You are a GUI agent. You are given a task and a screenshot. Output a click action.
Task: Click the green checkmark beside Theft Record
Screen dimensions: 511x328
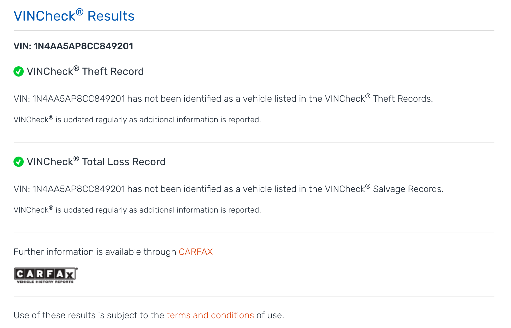[18, 72]
